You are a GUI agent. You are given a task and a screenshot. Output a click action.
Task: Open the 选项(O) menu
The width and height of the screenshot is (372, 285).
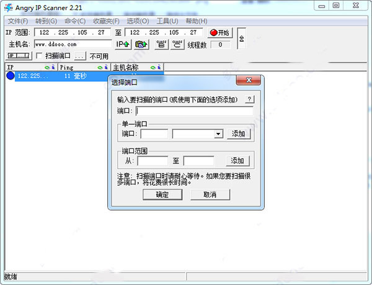click(x=136, y=21)
